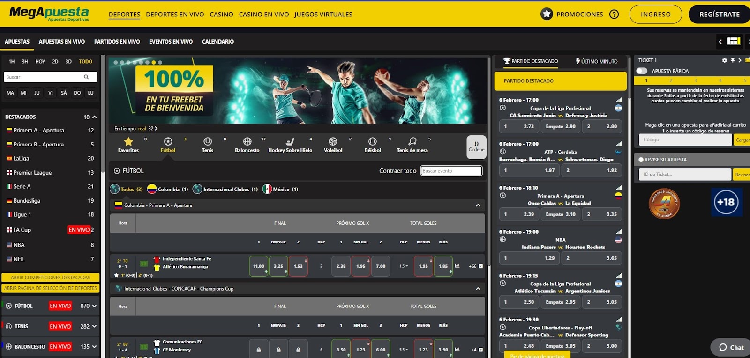750x358 pixels.
Task: Select the HOY time filter
Action: [40, 61]
